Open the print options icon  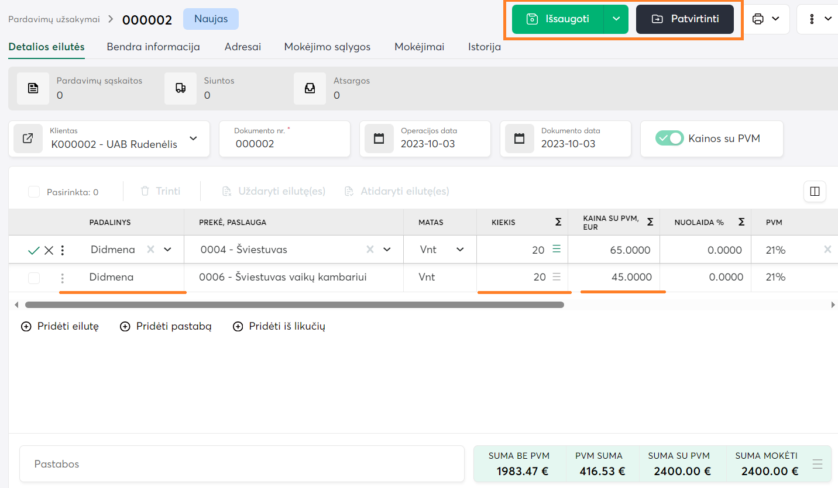point(758,19)
